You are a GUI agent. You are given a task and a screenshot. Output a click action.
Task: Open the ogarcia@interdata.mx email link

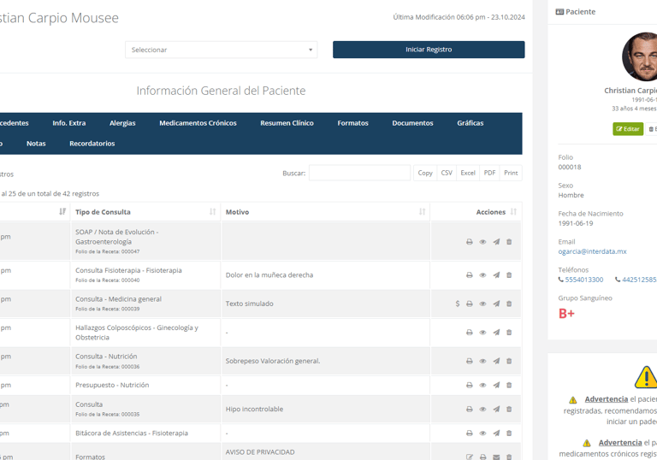(x=592, y=251)
